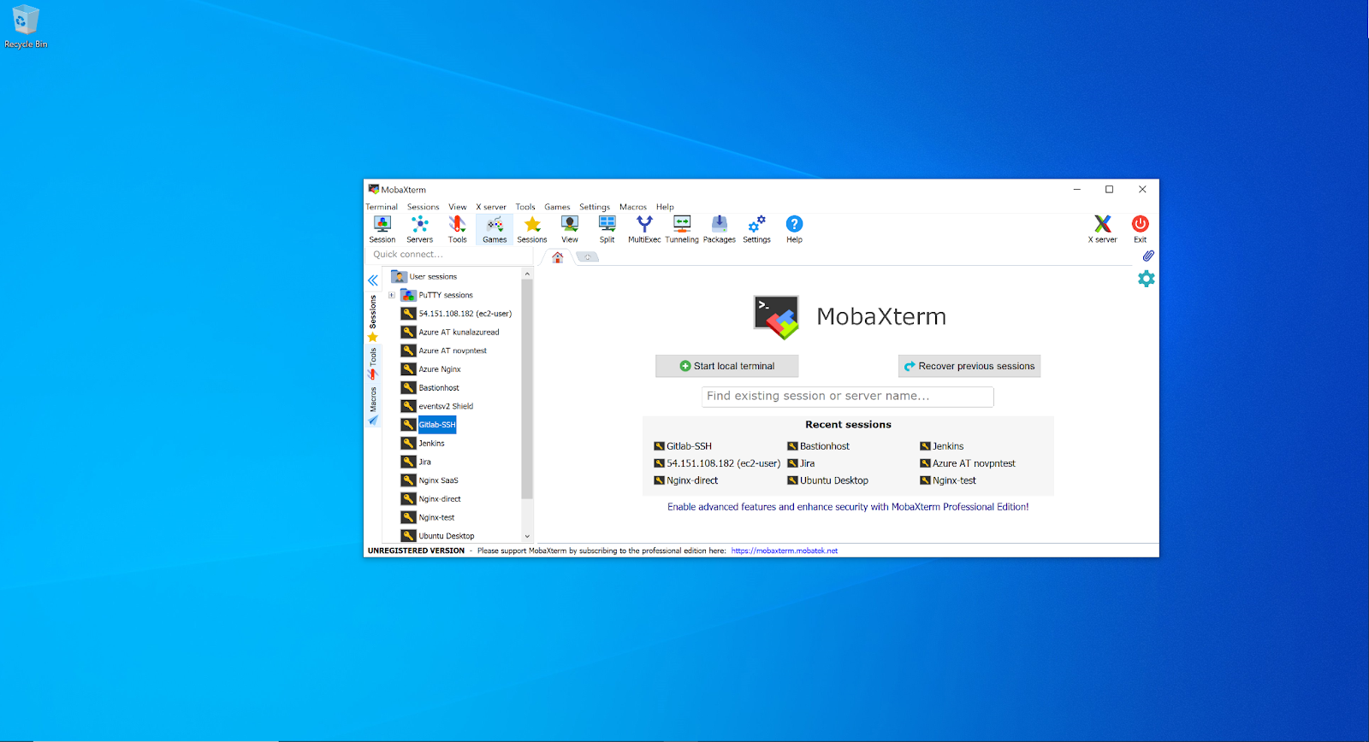
Task: Open recent session Nginx-test
Action: click(x=948, y=480)
